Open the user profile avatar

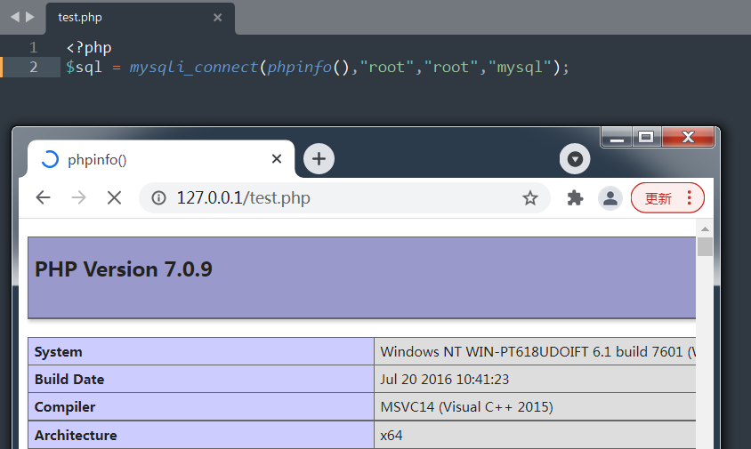(610, 197)
